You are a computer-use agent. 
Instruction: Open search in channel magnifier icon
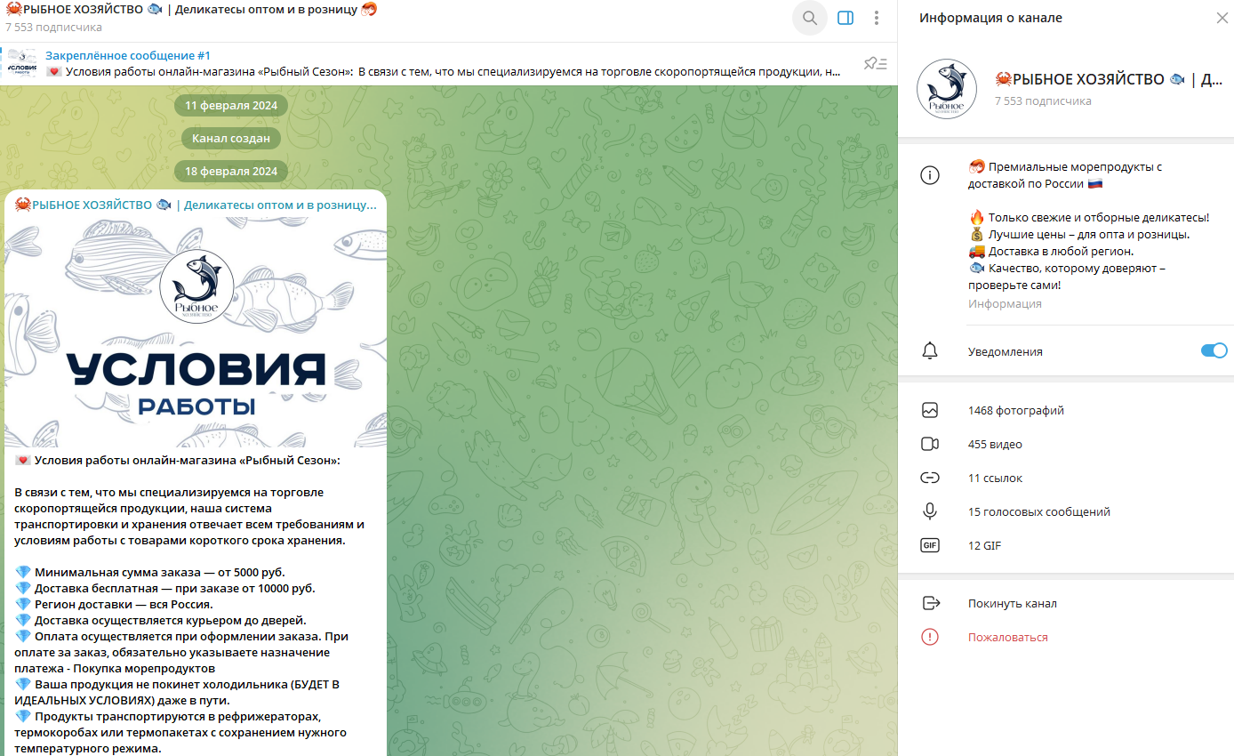click(809, 18)
